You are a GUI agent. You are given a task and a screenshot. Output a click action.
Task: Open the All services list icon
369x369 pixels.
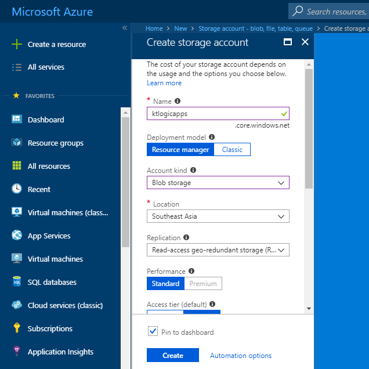(17, 67)
